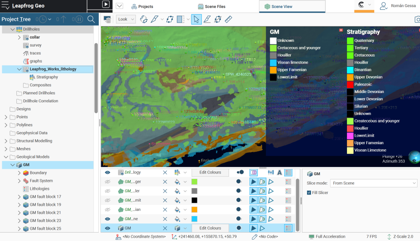This screenshot has height=241, width=420.
Task: Show GM_...ger surface via eye icon
Action: tap(108, 182)
